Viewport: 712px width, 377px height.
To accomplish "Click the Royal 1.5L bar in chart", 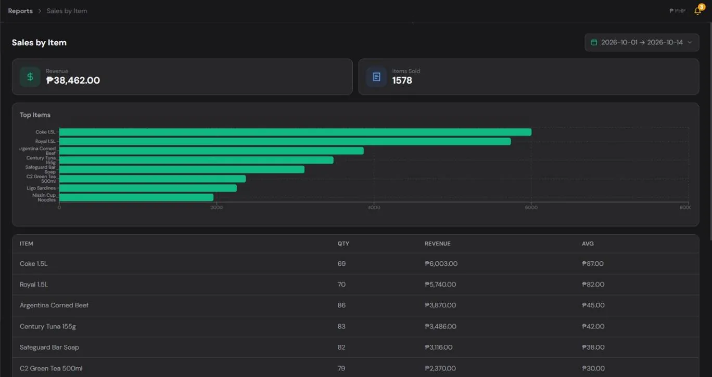I will 285,141.
